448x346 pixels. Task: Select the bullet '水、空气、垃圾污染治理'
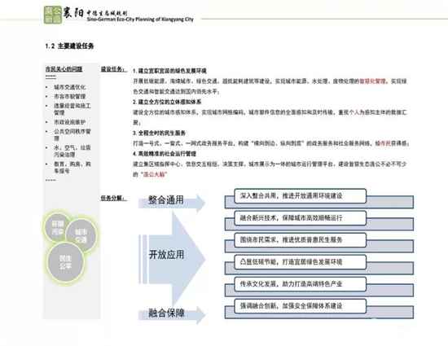click(72, 151)
